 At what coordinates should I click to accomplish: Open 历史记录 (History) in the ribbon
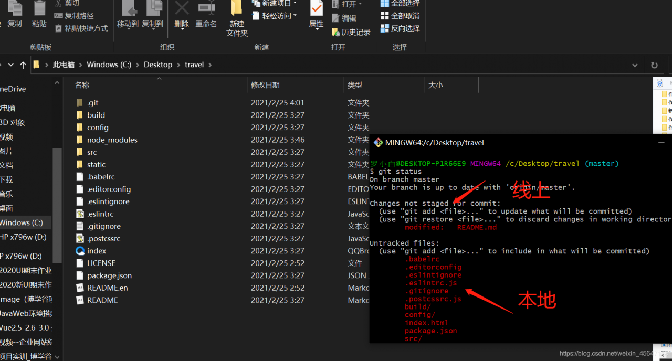tap(351, 32)
